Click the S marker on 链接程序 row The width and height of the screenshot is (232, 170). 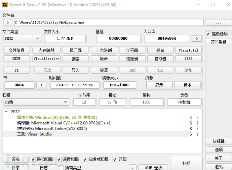(191, 129)
